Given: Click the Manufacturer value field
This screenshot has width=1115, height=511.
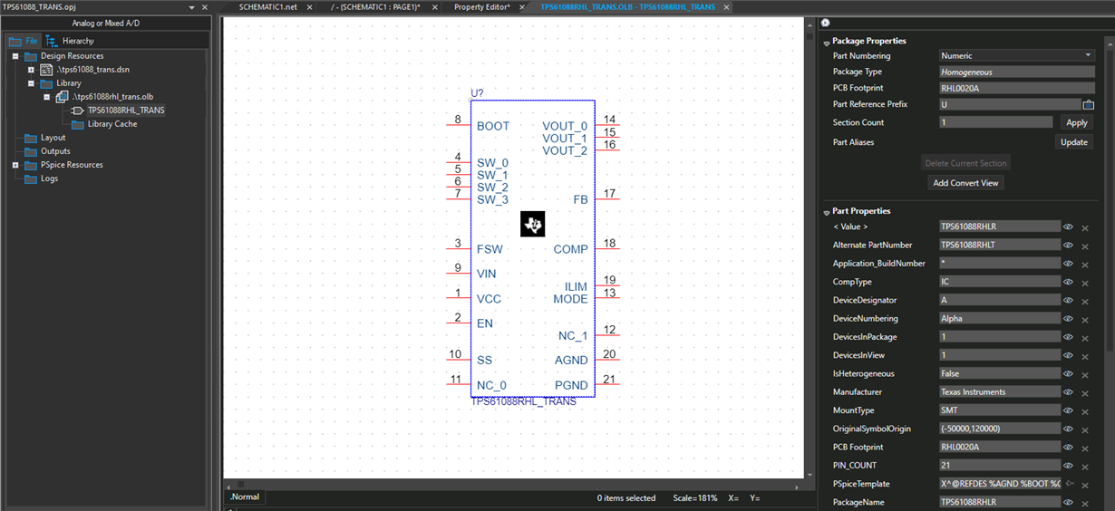Looking at the screenshot, I should (999, 392).
